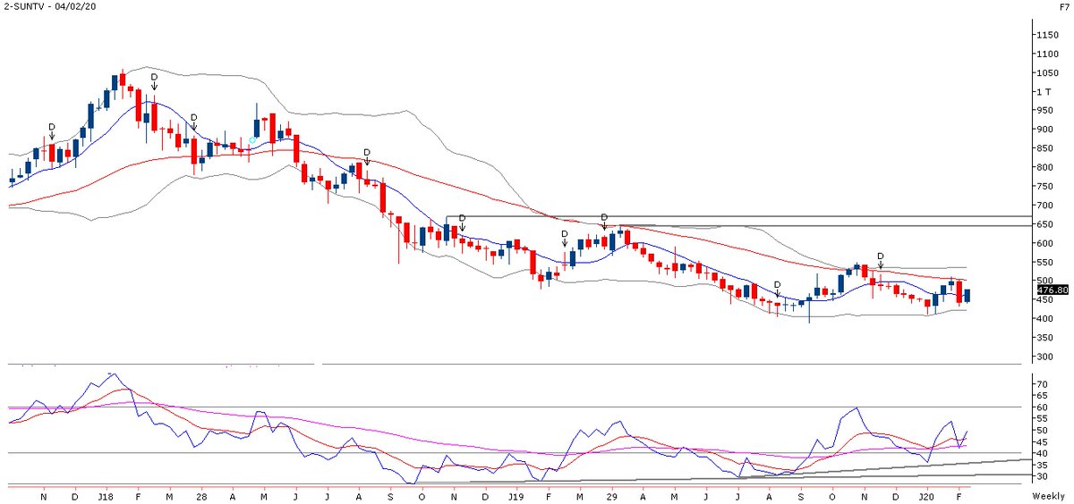
Task: Click price axis value '900'
Action: pos(1044,129)
